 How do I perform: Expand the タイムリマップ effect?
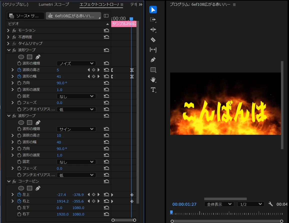pyautogui.click(x=8, y=43)
